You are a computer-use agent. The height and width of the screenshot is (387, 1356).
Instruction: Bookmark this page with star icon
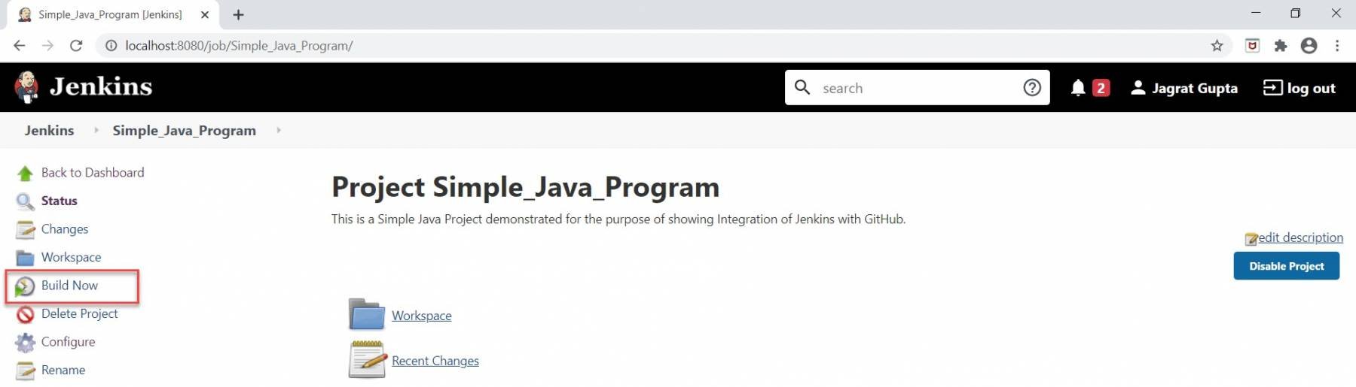[x=1217, y=46]
